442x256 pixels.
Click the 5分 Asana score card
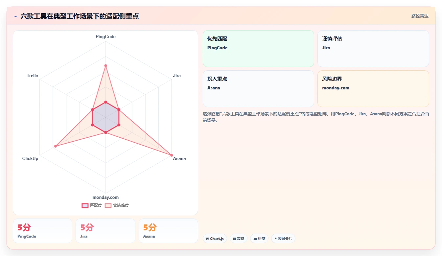[x=168, y=231]
